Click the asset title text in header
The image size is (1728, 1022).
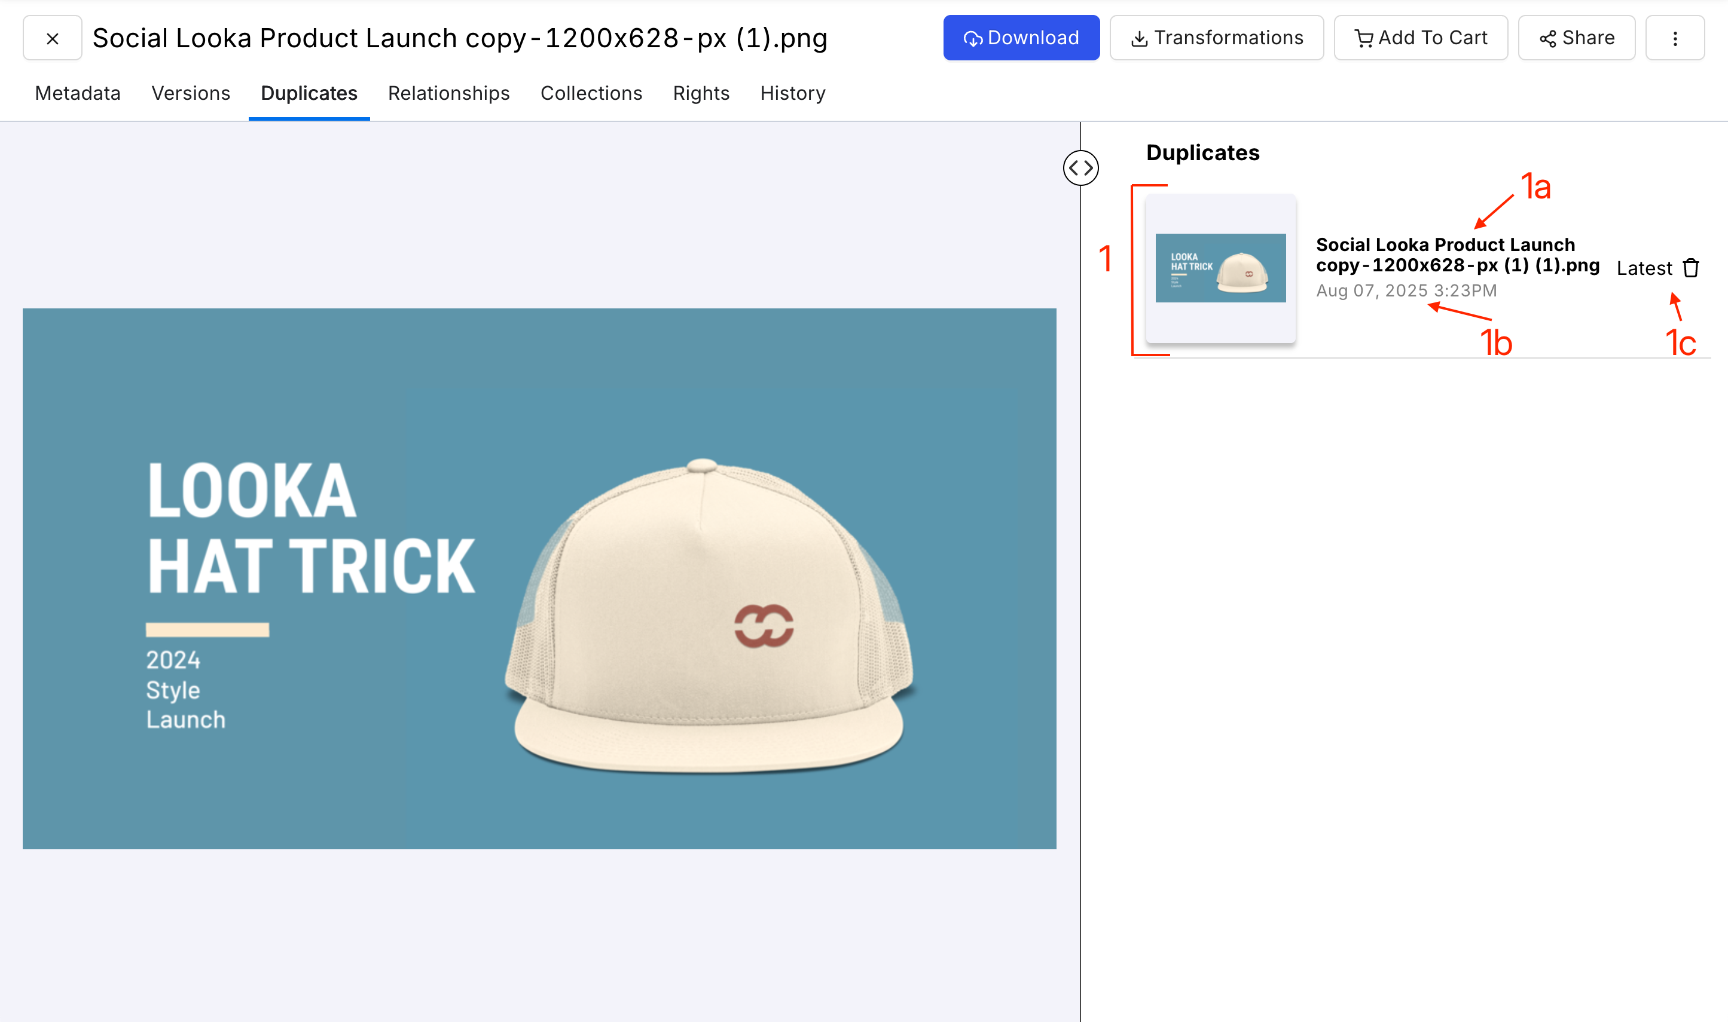[x=460, y=39]
